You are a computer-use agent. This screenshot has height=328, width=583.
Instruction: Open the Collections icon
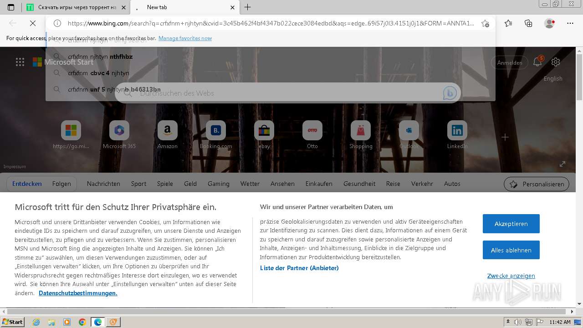tap(528, 23)
